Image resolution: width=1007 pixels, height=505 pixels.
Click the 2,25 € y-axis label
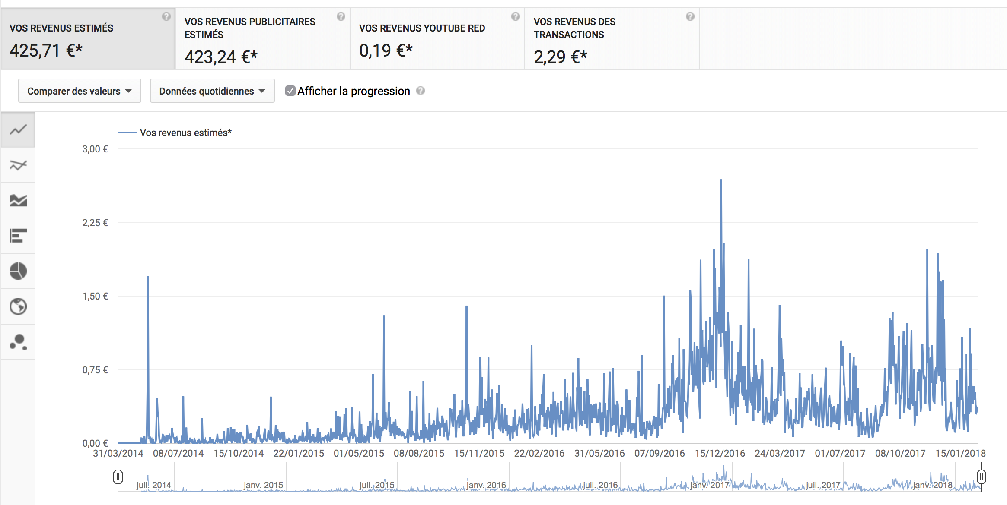95,223
